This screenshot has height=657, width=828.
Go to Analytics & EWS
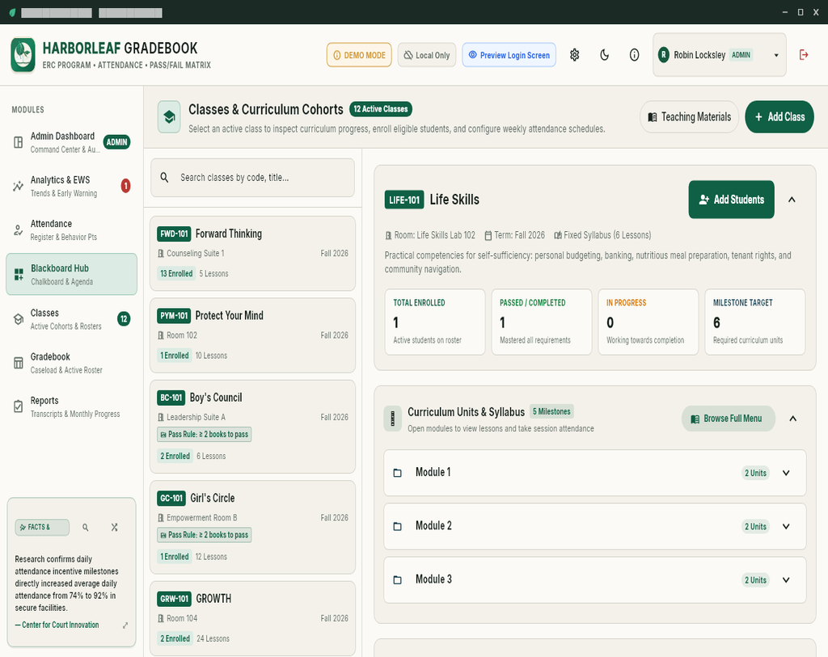(x=72, y=187)
